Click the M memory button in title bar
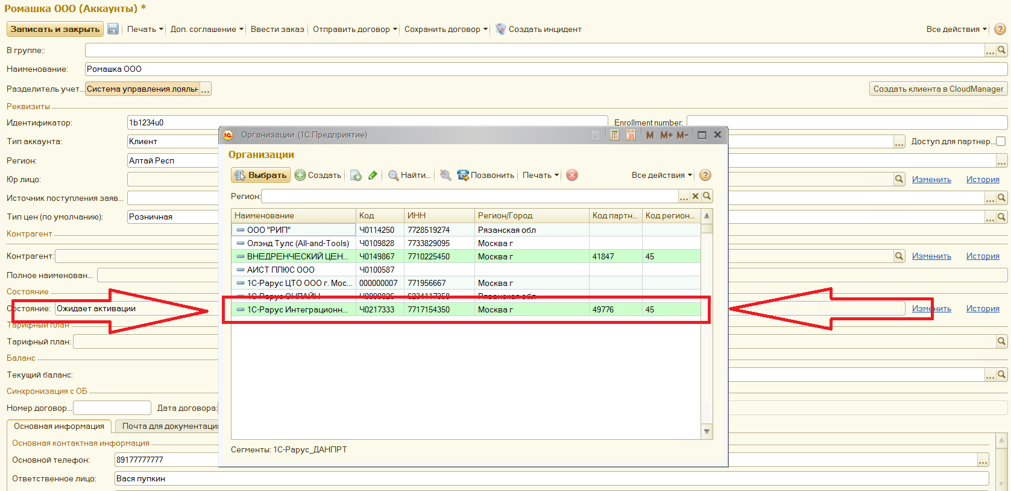This screenshot has width=1011, height=491. click(650, 135)
